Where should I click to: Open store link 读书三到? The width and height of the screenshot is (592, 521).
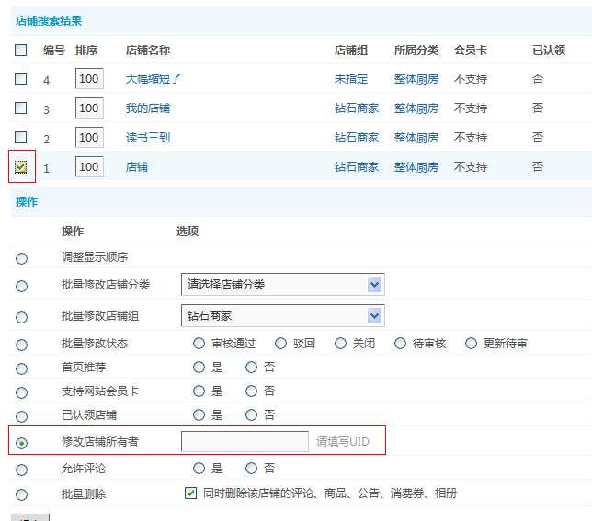coord(148,138)
